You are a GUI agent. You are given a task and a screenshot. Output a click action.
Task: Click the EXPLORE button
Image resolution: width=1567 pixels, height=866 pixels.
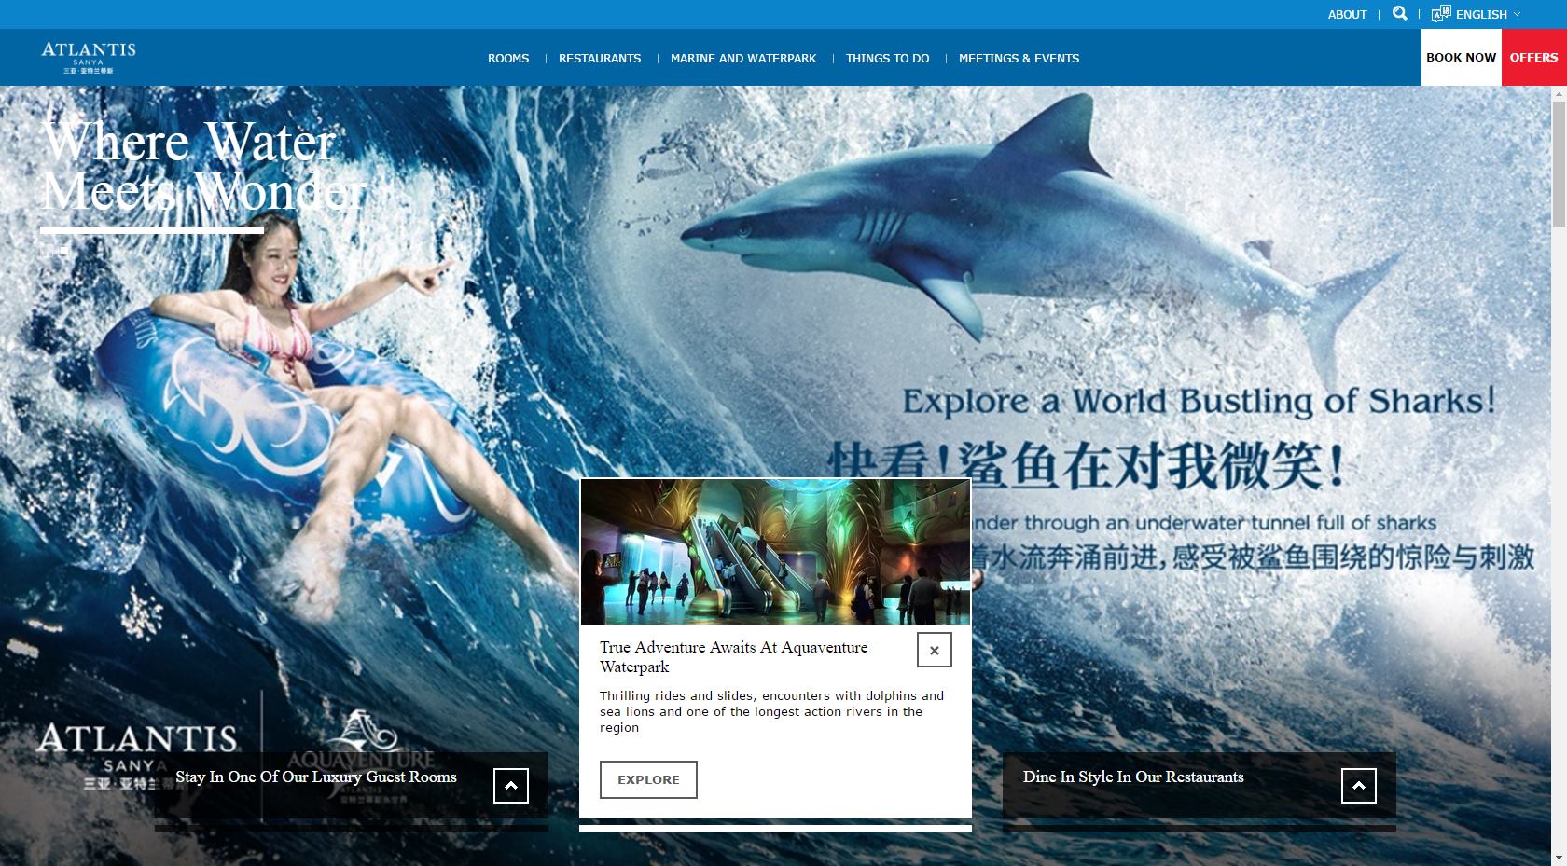point(648,779)
